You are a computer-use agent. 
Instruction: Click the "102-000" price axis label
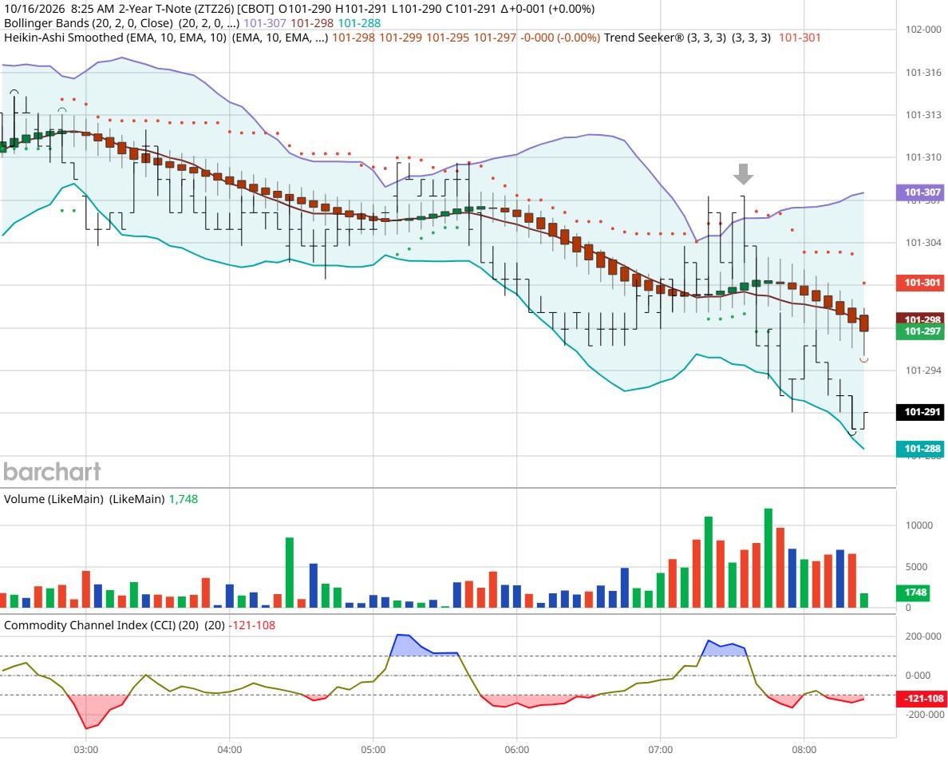923,29
